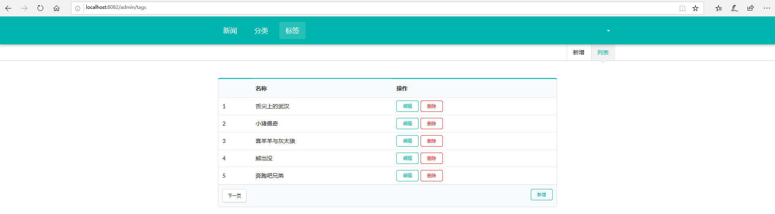Open the favorites hub icon
775x214 pixels.
(x=718, y=8)
